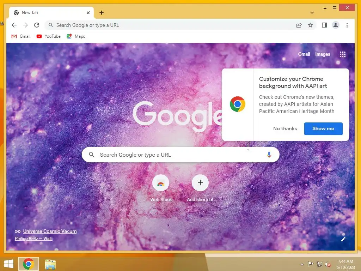The height and width of the screenshot is (271, 361).
Task: Open Philipp Rietz — Walli attribution link
Action: 33,239
